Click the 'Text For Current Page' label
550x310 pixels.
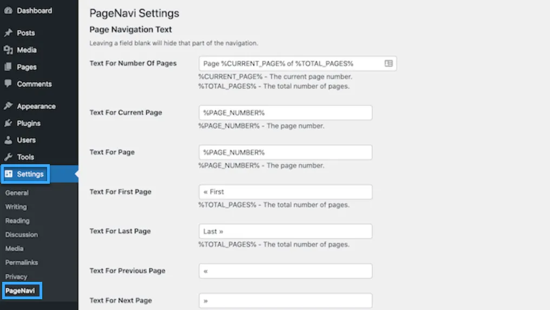click(x=126, y=112)
